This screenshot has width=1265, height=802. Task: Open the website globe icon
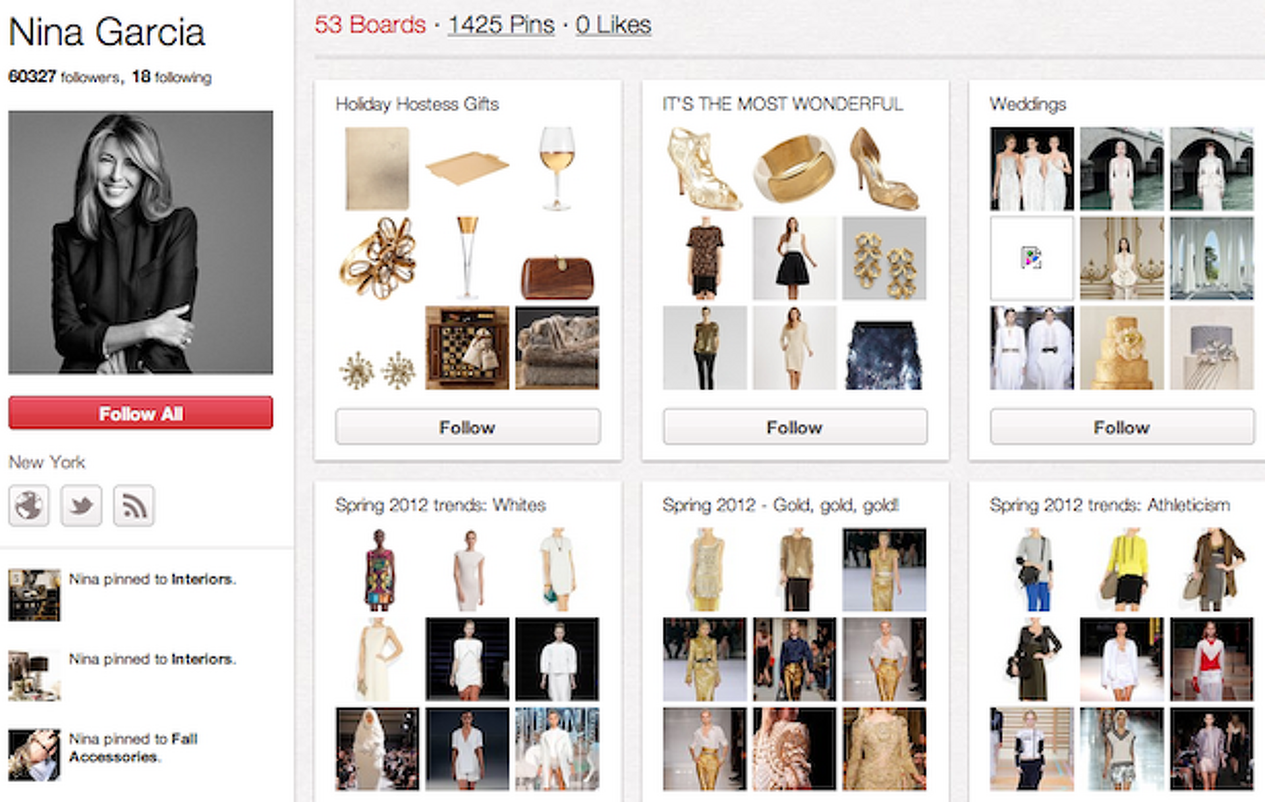29,506
